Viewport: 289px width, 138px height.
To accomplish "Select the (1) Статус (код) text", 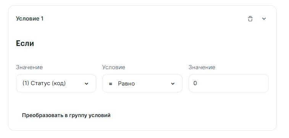I will point(44,83).
